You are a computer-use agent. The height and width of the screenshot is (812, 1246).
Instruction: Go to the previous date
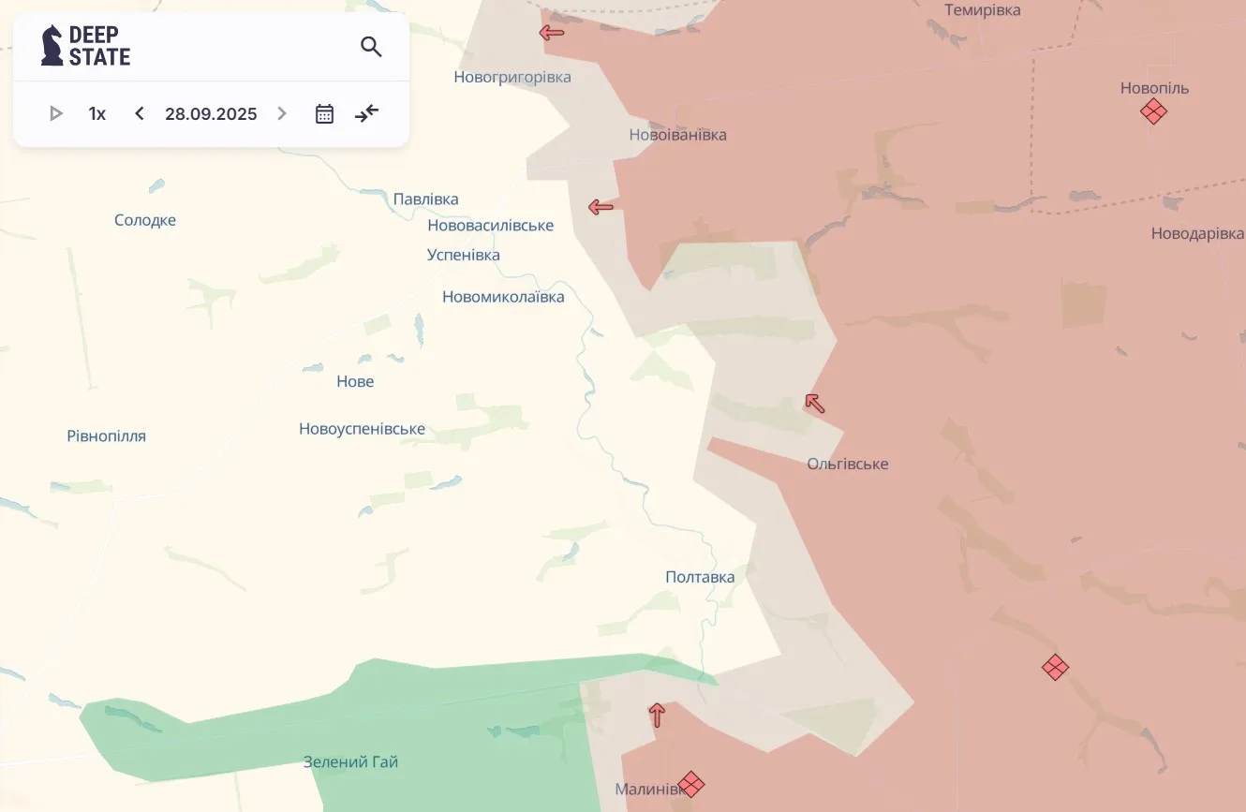tap(140, 114)
